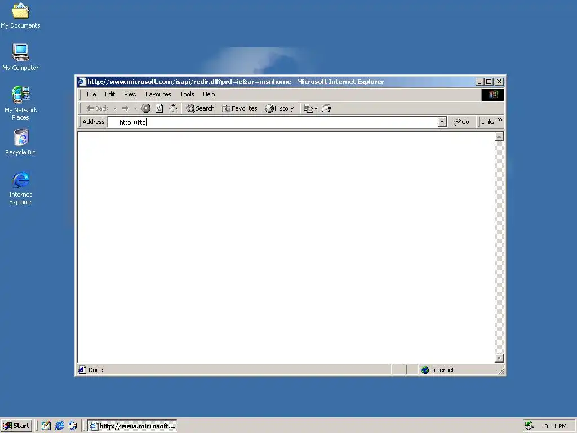Click the Address label

tap(94, 122)
